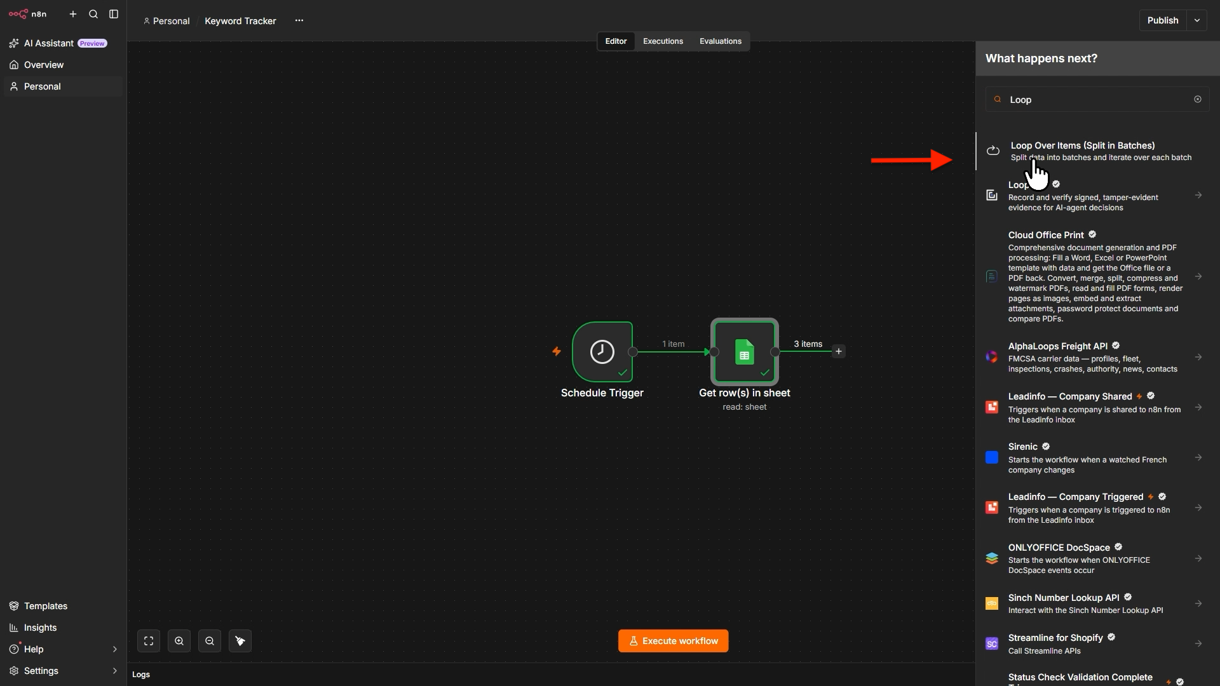Select ONLYOFFICE DocSpace node
Viewport: 1220px width, 686px height.
pyautogui.click(x=1098, y=558)
